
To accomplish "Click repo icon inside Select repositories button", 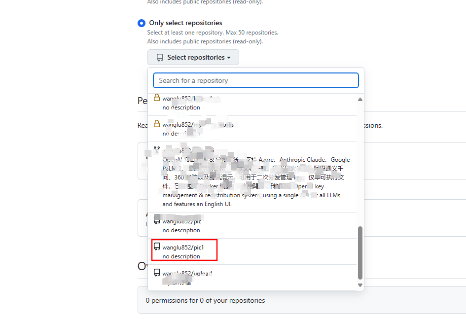I will [x=160, y=58].
